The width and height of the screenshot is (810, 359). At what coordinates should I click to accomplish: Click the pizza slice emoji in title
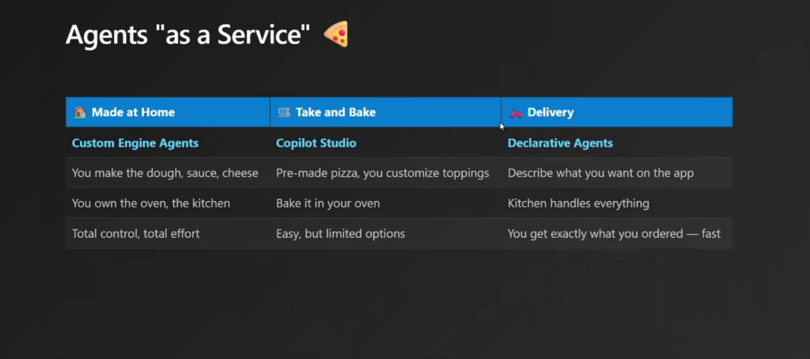pos(336,35)
